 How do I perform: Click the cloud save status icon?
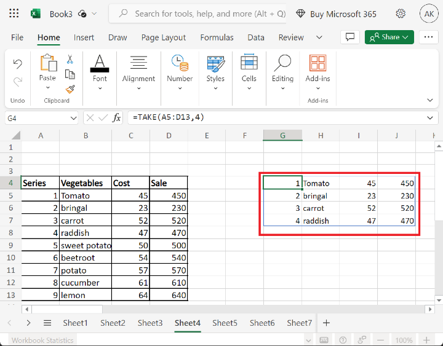point(82,14)
